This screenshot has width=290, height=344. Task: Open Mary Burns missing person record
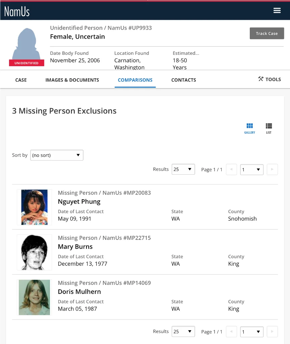click(x=75, y=247)
